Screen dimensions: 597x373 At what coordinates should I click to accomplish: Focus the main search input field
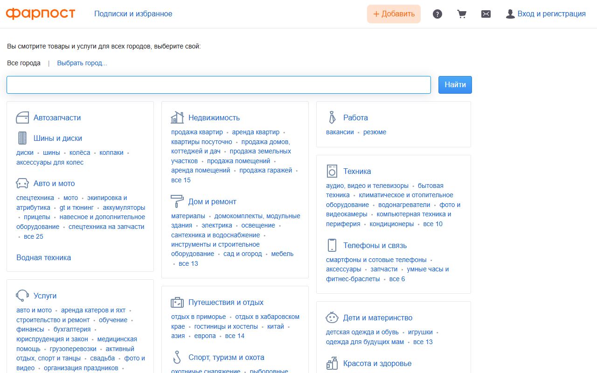[x=219, y=85]
